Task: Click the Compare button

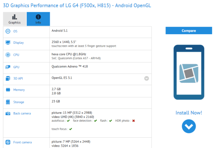Action: 189,31
